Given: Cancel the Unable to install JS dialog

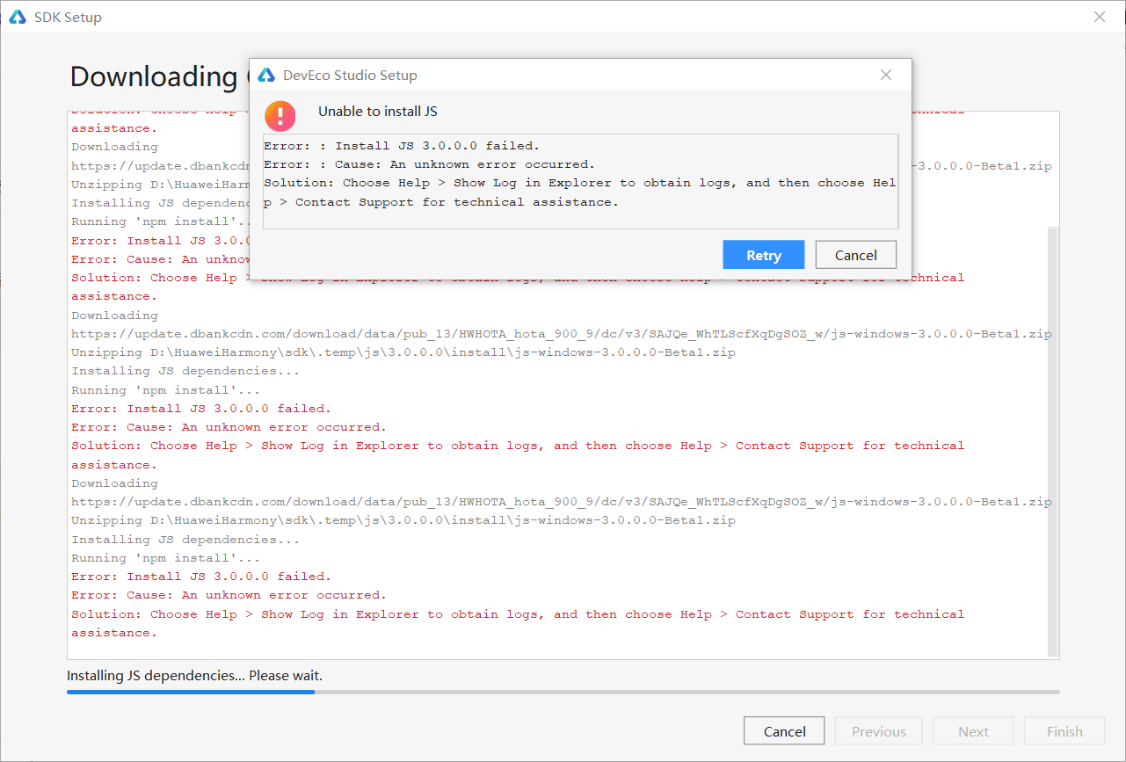Looking at the screenshot, I should click(x=855, y=254).
